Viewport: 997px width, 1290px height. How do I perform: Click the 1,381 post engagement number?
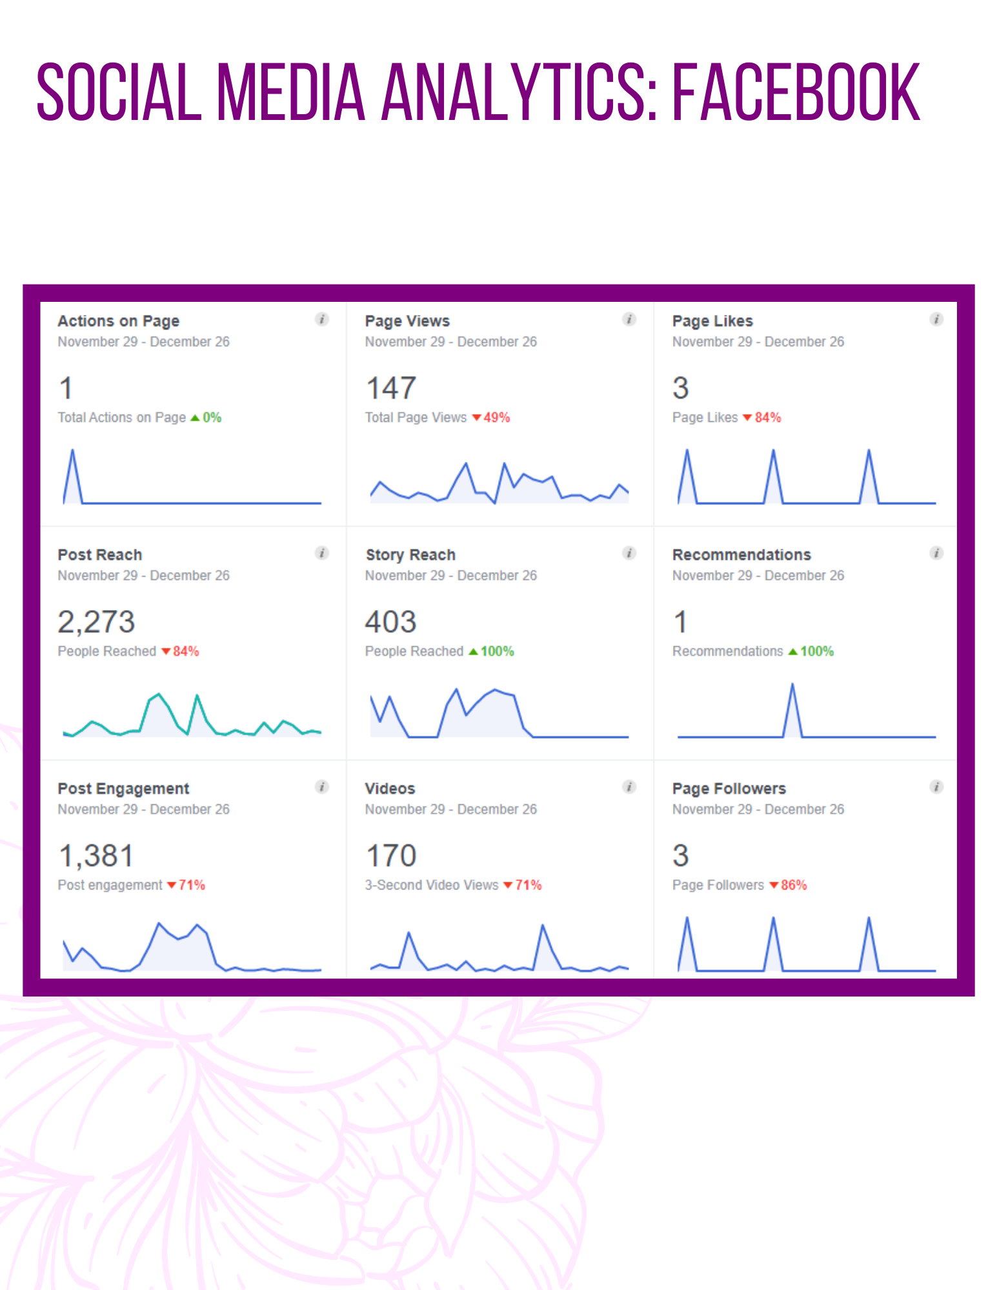96,856
